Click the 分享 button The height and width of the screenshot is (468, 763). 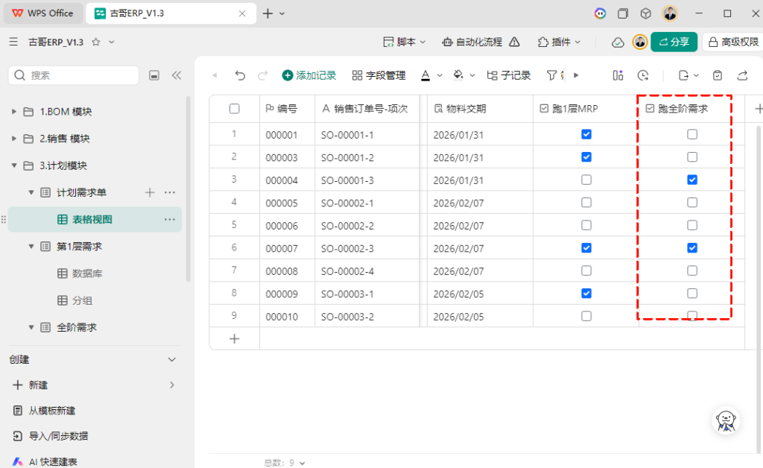tap(674, 42)
